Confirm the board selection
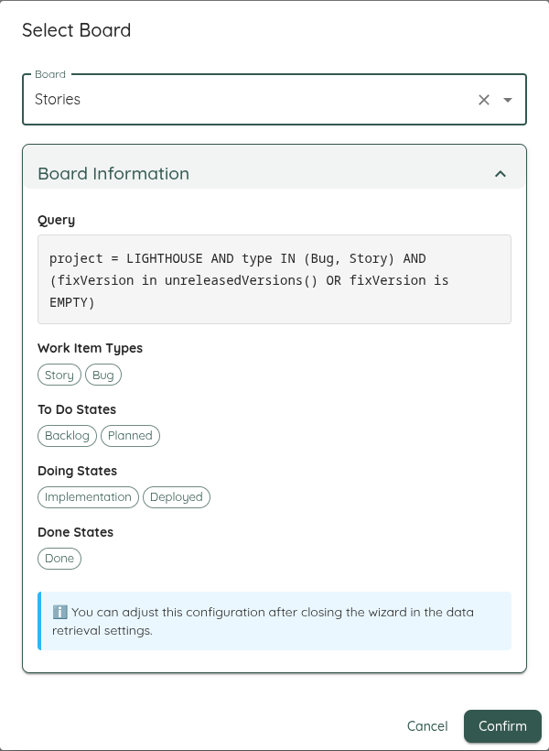The image size is (549, 751). tap(502, 725)
